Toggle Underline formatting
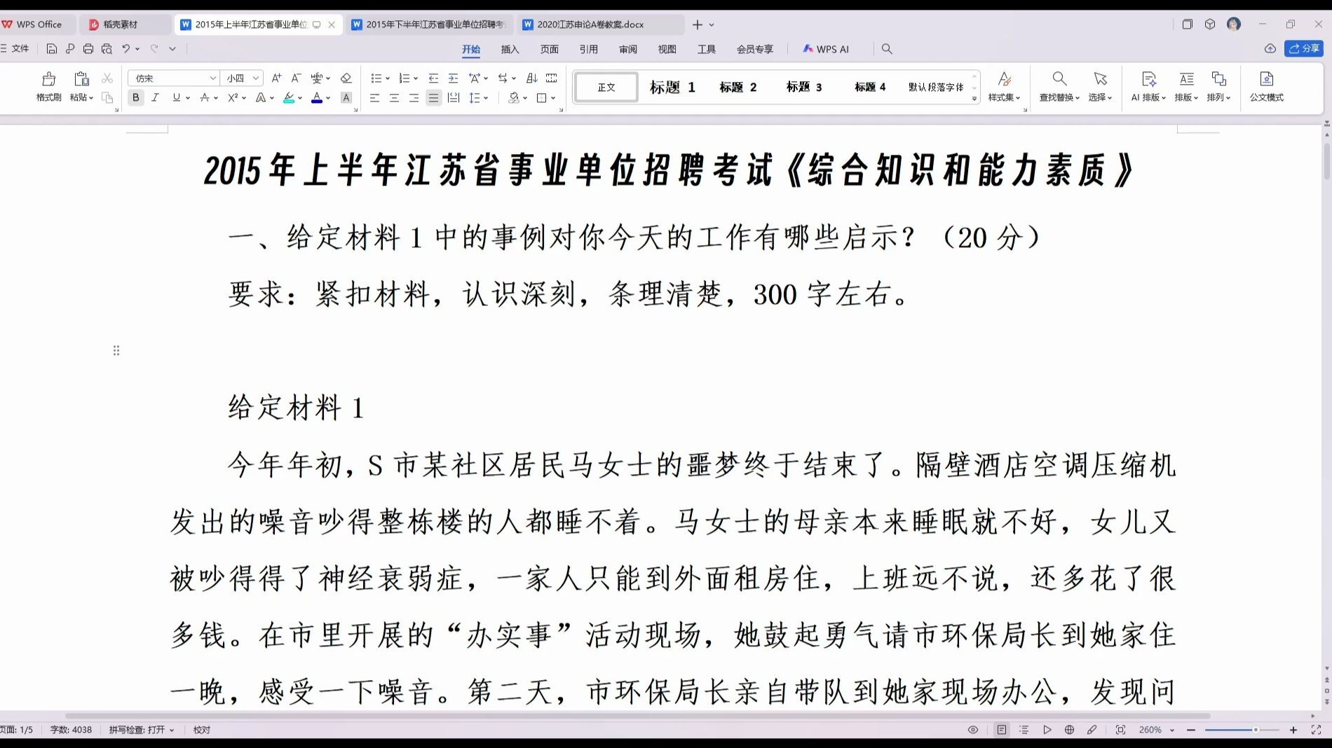The image size is (1332, 748). tap(176, 98)
